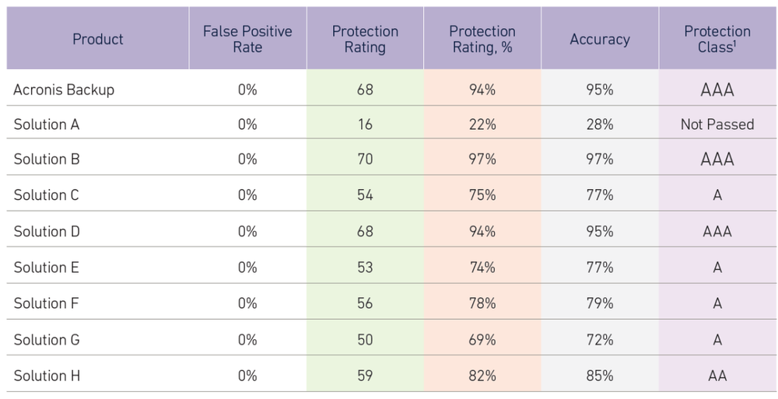Select Solution F's protection rating 56
The image size is (778, 399).
tap(365, 303)
